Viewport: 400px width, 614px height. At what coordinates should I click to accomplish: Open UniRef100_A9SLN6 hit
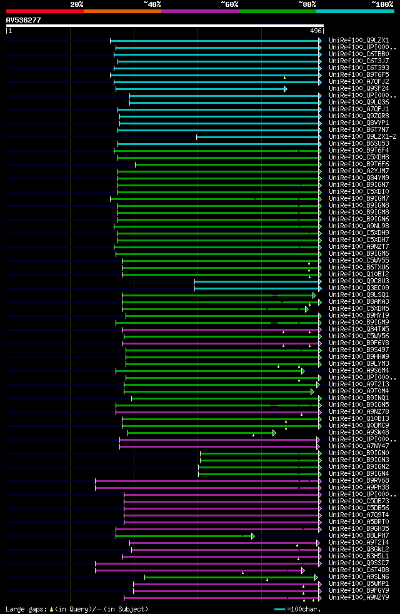[x=359, y=577]
